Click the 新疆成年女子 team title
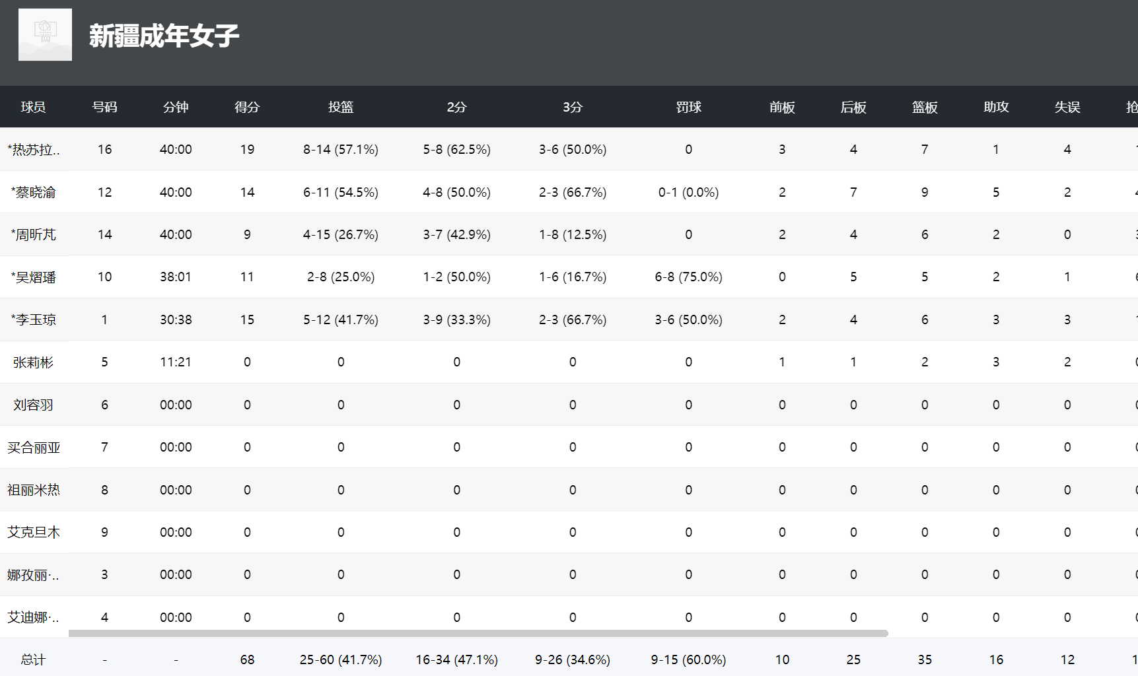 pyautogui.click(x=164, y=36)
